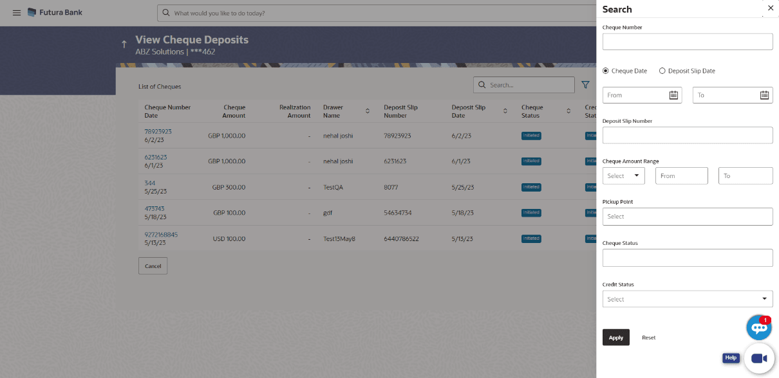779x378 pixels.
Task: Expand the Credit Status dropdown
Action: pos(688,299)
